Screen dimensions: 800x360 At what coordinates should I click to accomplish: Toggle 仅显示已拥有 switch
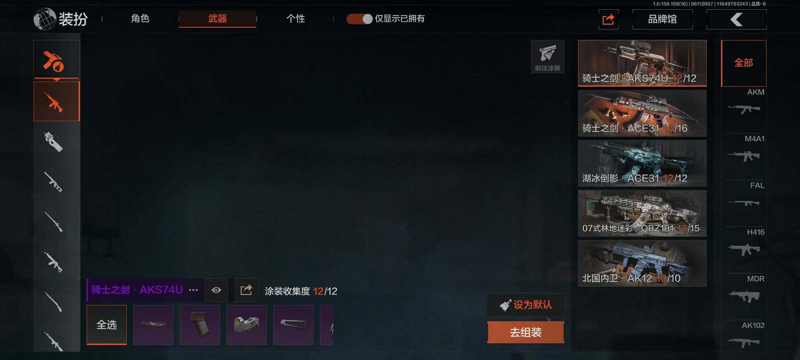[x=359, y=19]
